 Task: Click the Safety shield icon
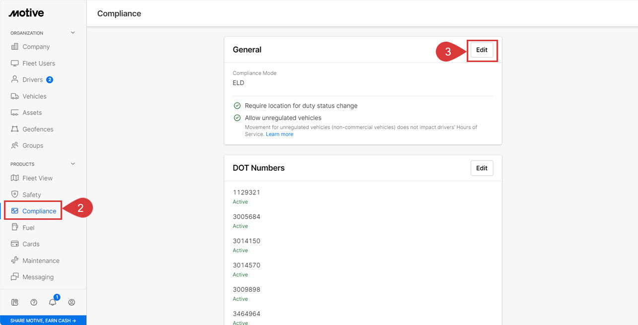coord(14,195)
